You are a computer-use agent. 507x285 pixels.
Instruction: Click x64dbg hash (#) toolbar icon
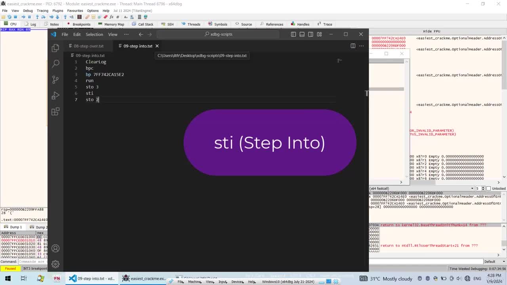[118, 17]
